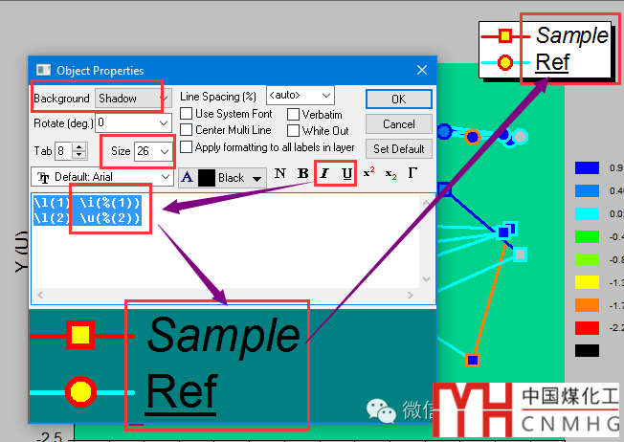This screenshot has width=624, height=442.
Task: Apply subscript formatting
Action: tap(390, 174)
